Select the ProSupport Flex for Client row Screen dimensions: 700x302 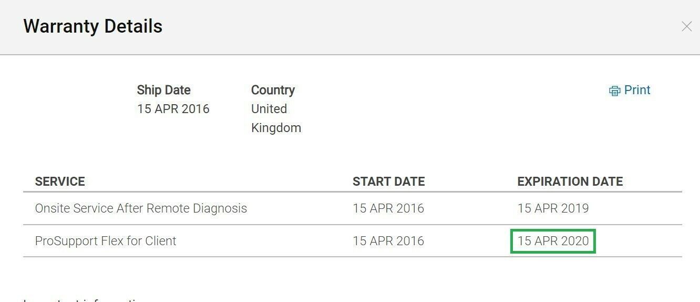point(353,241)
